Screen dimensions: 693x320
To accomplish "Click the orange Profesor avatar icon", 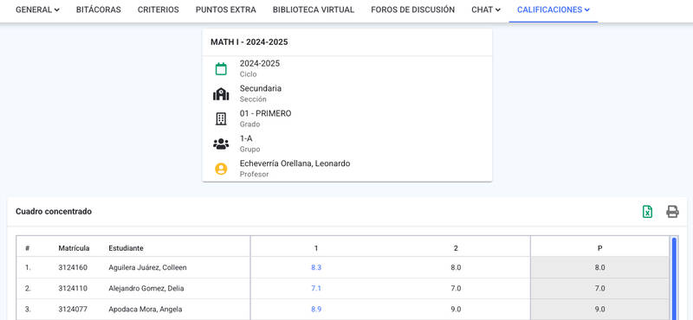I will click(x=221, y=169).
